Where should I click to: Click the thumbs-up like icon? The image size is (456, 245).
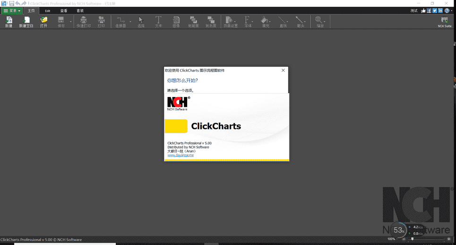click(x=423, y=11)
